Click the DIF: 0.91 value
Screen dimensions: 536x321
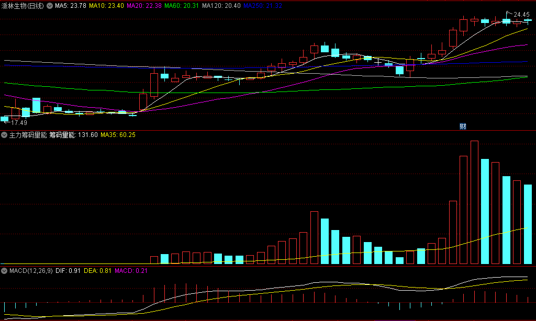(x=68, y=271)
